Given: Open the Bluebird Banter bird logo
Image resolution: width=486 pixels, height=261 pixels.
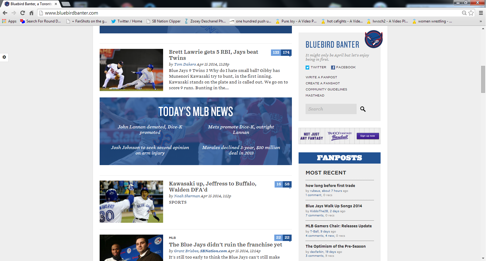Looking at the screenshot, I should [x=374, y=39].
